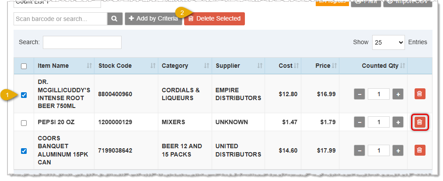
Task: Sort table by Item Name arrows
Action: [x=89, y=66]
